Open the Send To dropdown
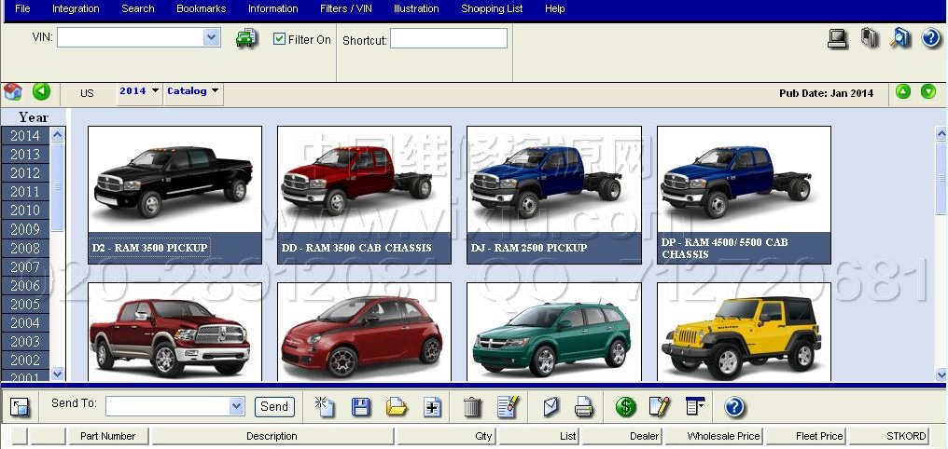This screenshot has height=449, width=948. tap(236, 406)
